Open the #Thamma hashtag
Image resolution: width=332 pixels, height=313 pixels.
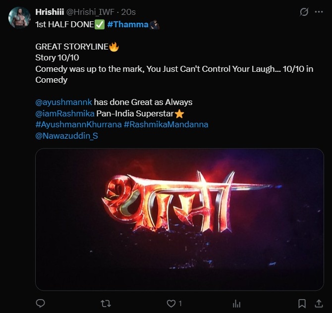[x=128, y=24]
